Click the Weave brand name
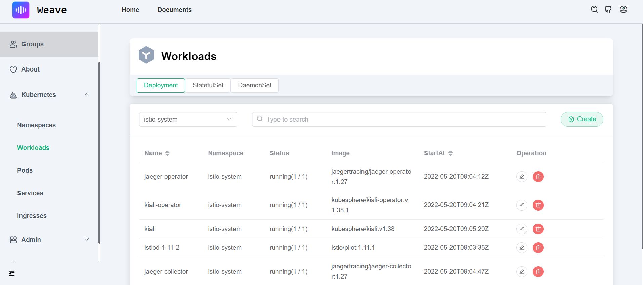This screenshot has height=285, width=643. click(52, 10)
